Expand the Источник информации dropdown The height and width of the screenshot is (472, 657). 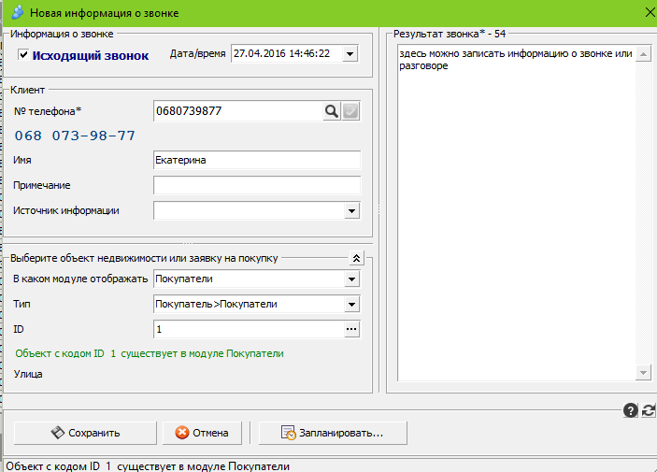[x=351, y=211]
